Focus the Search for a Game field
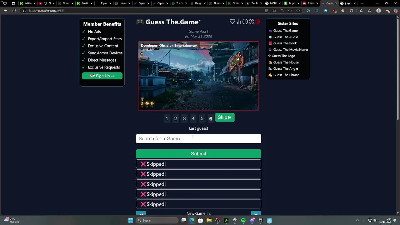 tap(198, 138)
